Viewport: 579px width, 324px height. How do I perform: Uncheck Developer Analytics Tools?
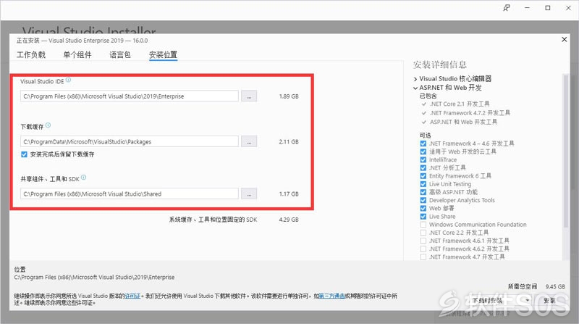(423, 200)
